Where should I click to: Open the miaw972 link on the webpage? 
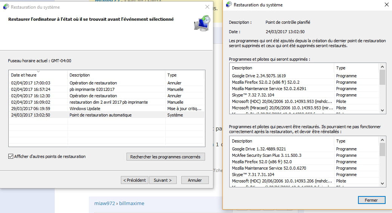click(105, 203)
